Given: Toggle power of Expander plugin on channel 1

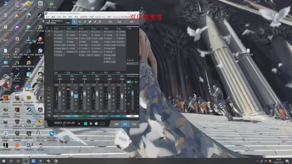Looking at the screenshot, I should coord(55,32).
